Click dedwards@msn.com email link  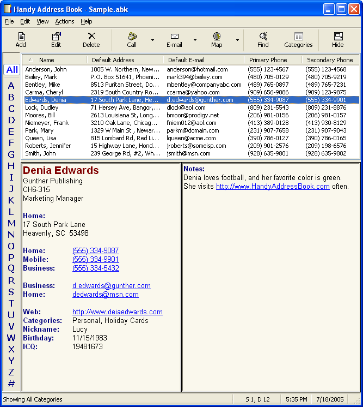coord(106,295)
